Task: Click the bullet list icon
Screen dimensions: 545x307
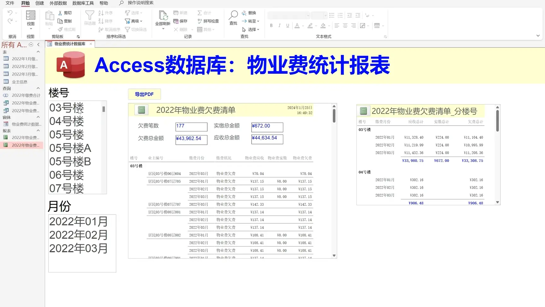Action: click(332, 15)
